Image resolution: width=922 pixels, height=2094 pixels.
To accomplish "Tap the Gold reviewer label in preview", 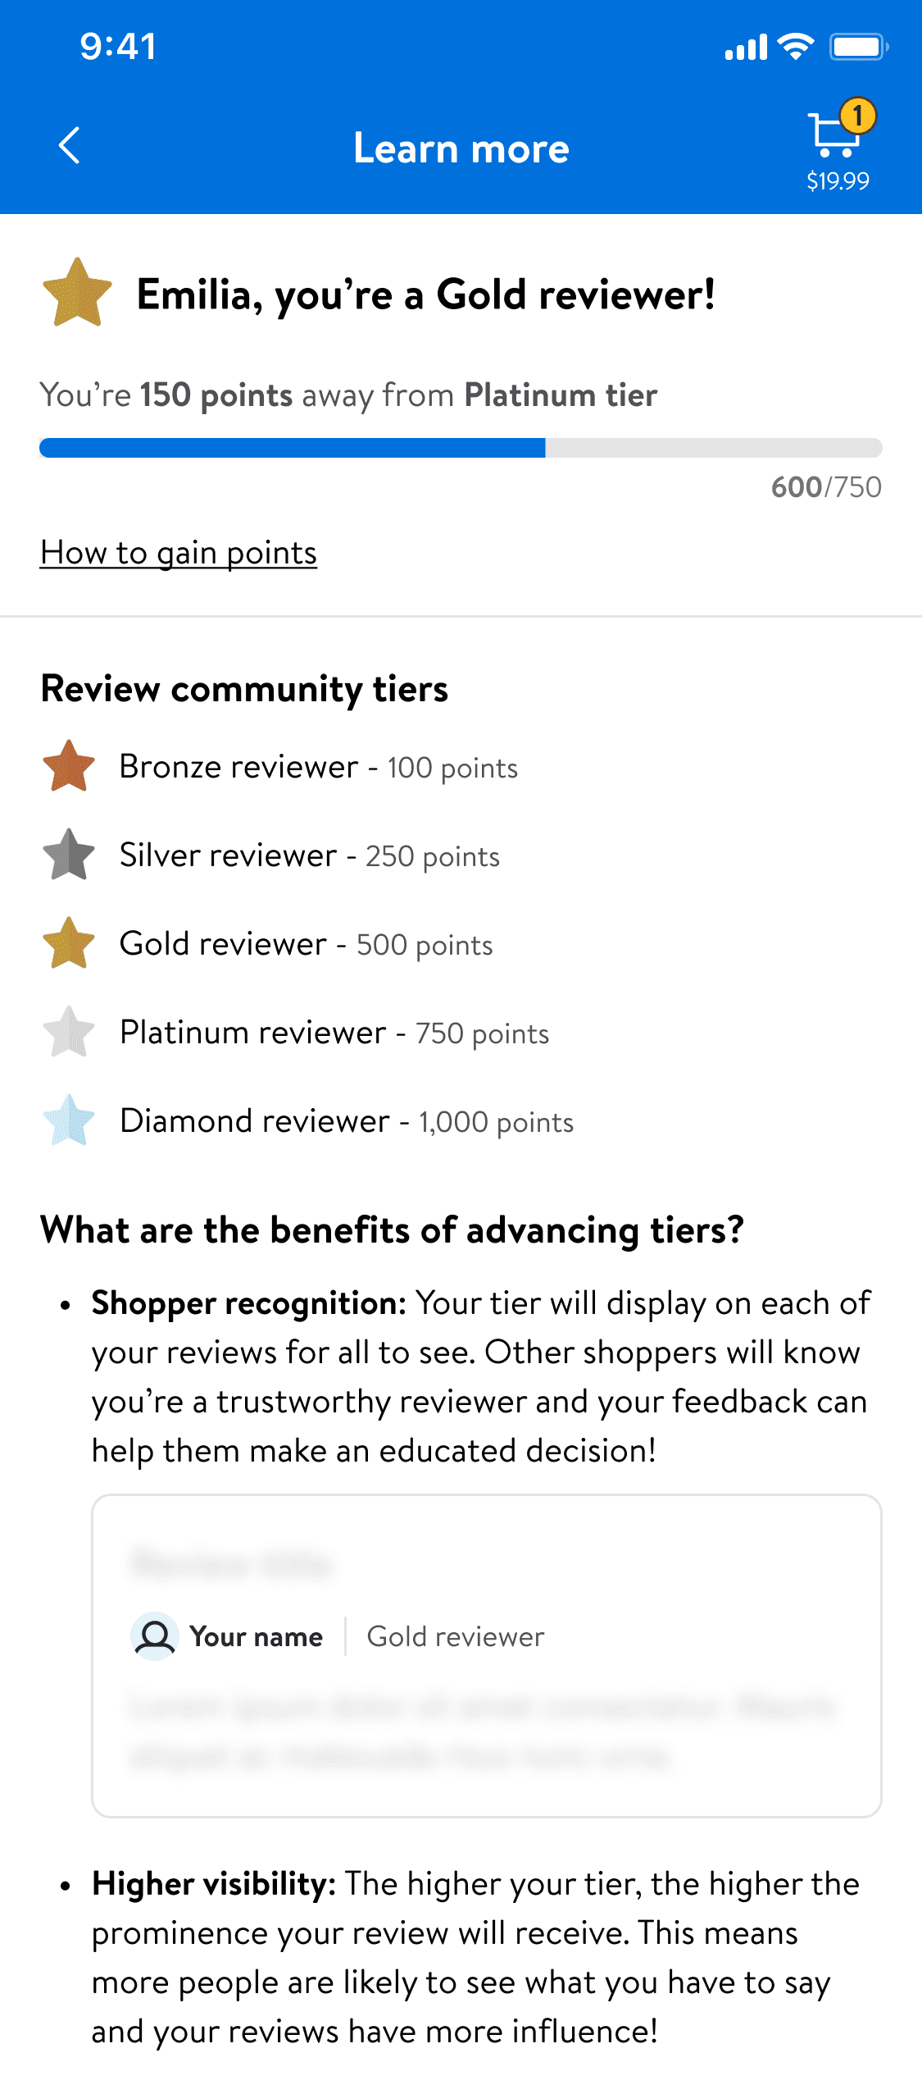I will 456,1636.
